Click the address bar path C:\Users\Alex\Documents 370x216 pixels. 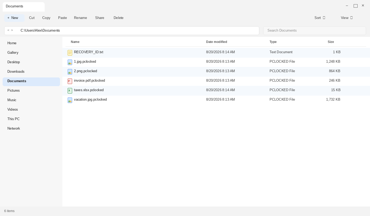pyautogui.click(x=40, y=31)
